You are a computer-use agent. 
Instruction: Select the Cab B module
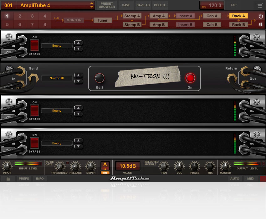[x=212, y=25]
